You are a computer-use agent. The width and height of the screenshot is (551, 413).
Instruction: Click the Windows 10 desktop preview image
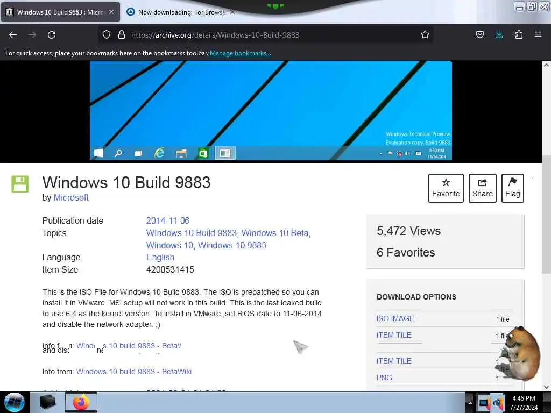[271, 111]
